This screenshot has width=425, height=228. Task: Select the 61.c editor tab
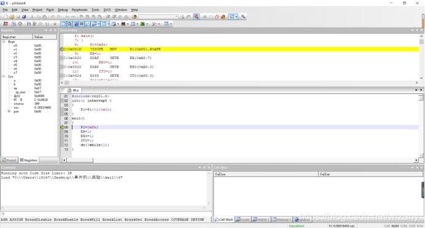tap(74, 90)
